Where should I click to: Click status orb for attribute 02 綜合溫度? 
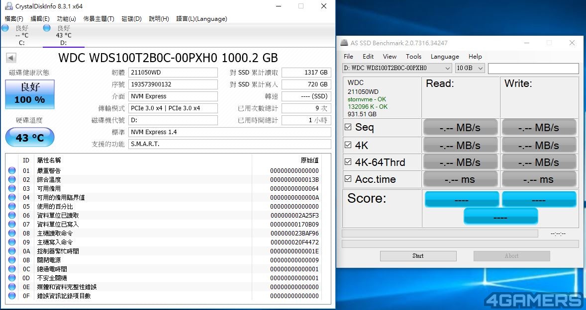pyautogui.click(x=12, y=179)
